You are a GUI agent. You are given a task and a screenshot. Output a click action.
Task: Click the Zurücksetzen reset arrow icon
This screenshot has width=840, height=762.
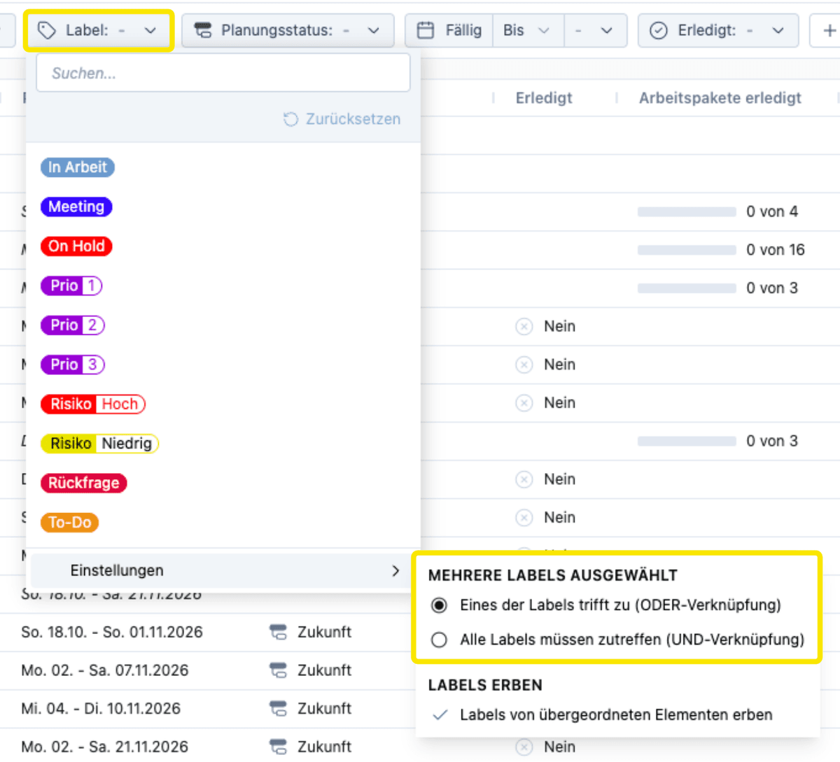coord(290,120)
